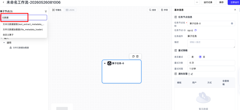Screen dimensions: 240x110
Task: Click the back arrow beside the workflow title
Action: click(3, 2)
